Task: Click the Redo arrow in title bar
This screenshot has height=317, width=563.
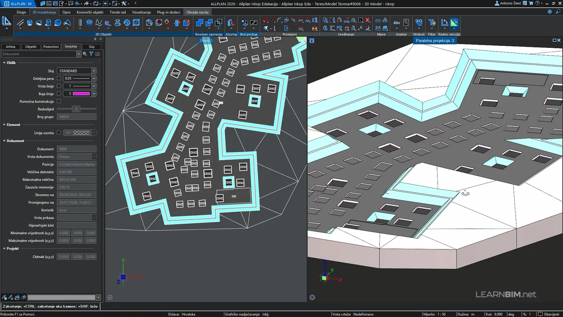Action: click(x=86, y=3)
